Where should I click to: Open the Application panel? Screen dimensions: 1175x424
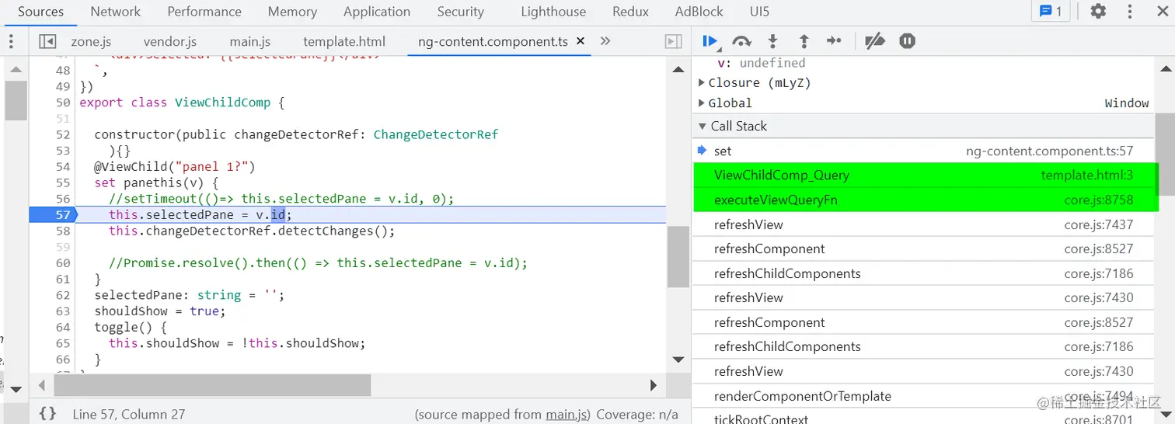(x=377, y=12)
